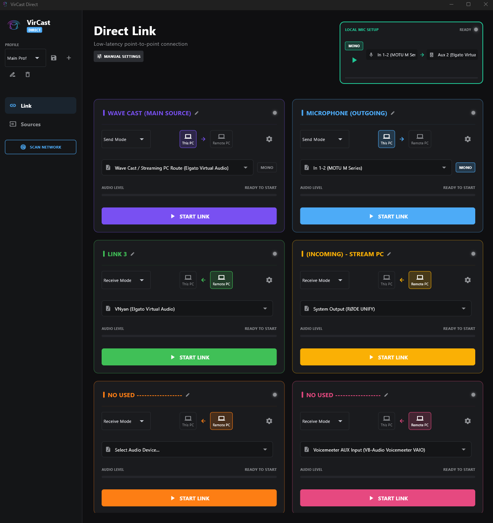The height and width of the screenshot is (523, 493).
Task: Click the This PC icon in Wave Cast panel
Action: point(188,139)
